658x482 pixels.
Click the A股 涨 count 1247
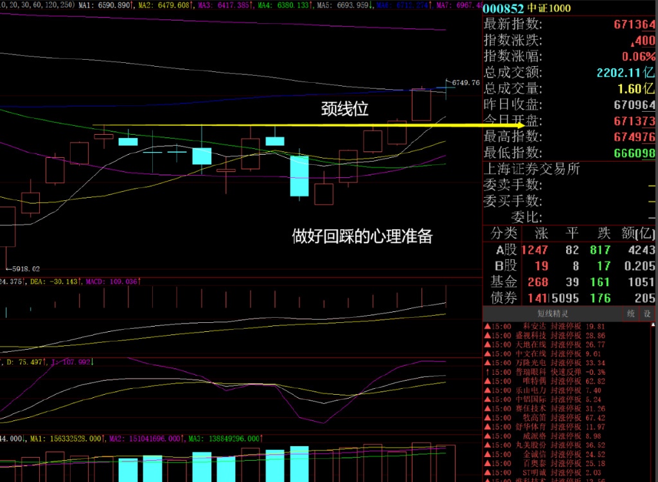click(x=535, y=250)
